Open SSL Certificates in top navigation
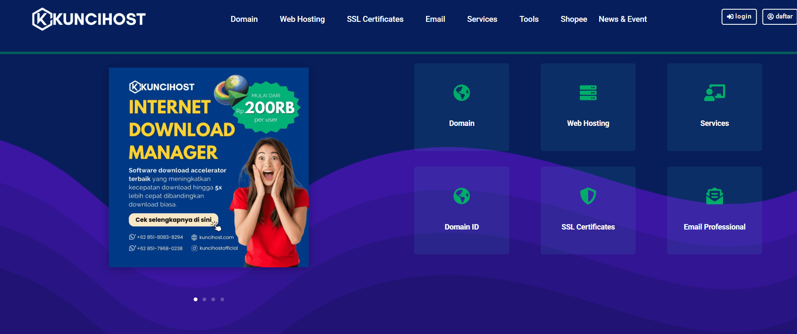Viewport: 797px width, 334px height. click(375, 19)
